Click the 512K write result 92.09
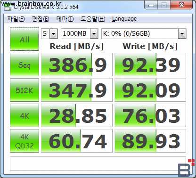 (150, 90)
